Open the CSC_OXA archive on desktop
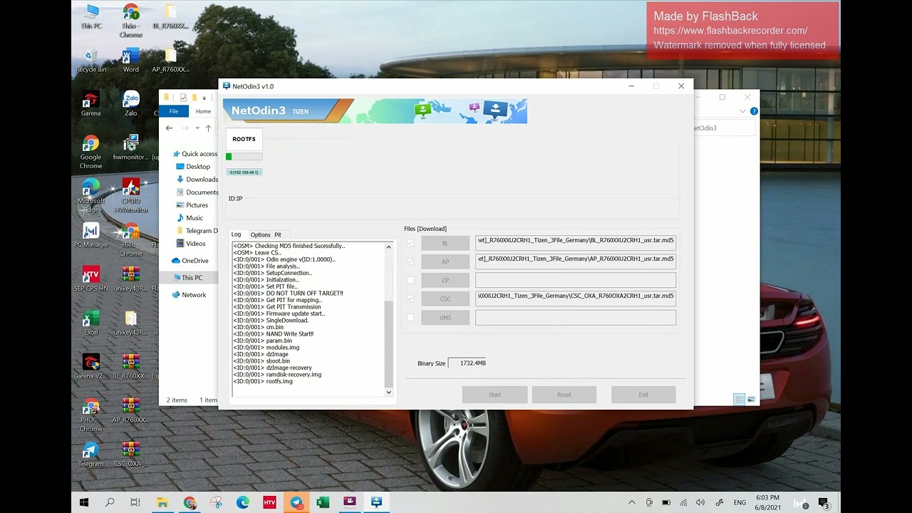 pos(131,453)
